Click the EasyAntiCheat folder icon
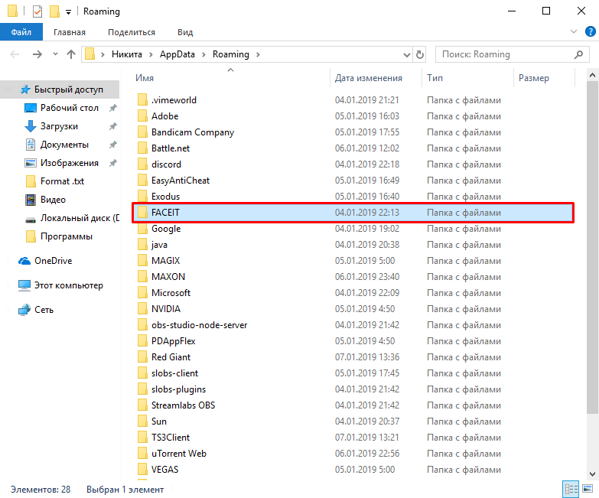The height and width of the screenshot is (498, 599). (x=142, y=180)
